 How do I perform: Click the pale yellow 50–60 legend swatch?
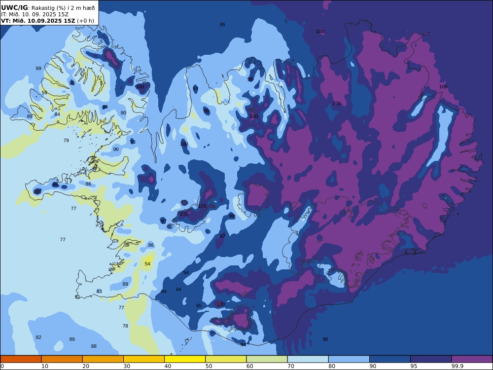point(226,359)
